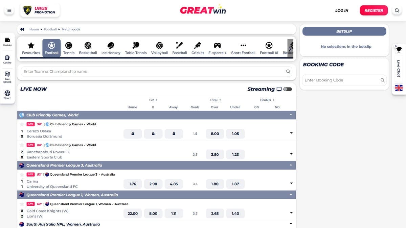
Task: Open Sport in the sidebar
Action: point(7,95)
